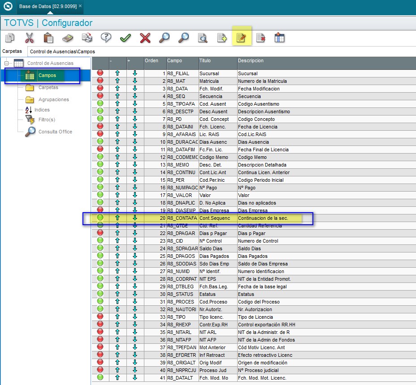
Task: Move R8_FILIAL row down with arrow
Action: coord(135,73)
